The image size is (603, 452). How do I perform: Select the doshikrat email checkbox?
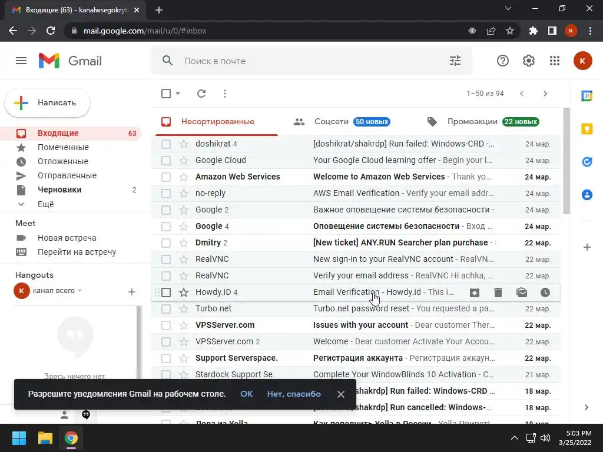click(x=166, y=144)
